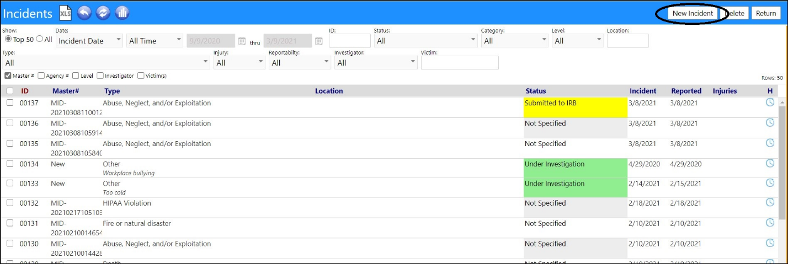This screenshot has height=264, width=788.
Task: Open history clock for incident 00136
Action: (770, 123)
